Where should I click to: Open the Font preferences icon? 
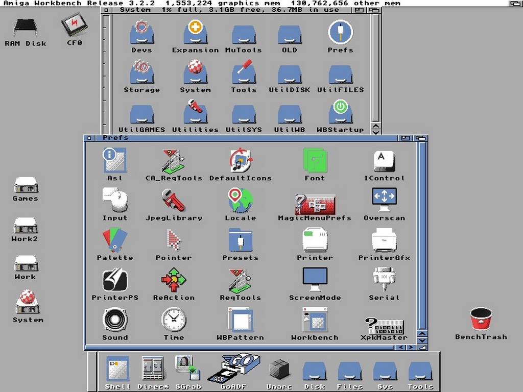coord(315,160)
